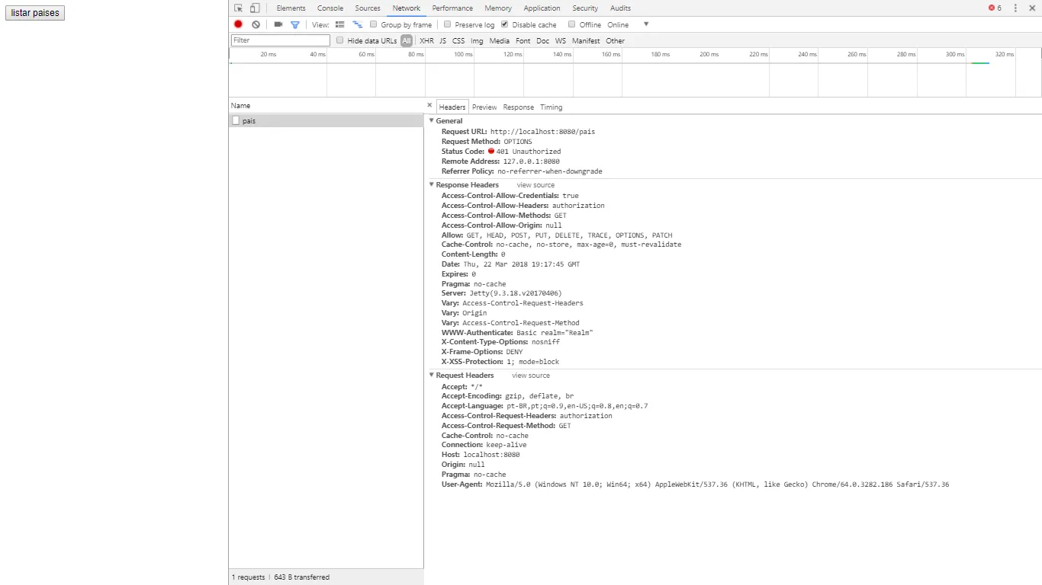The image size is (1042, 585).
Task: Toggle the waterfall overview icon
Action: [357, 24]
